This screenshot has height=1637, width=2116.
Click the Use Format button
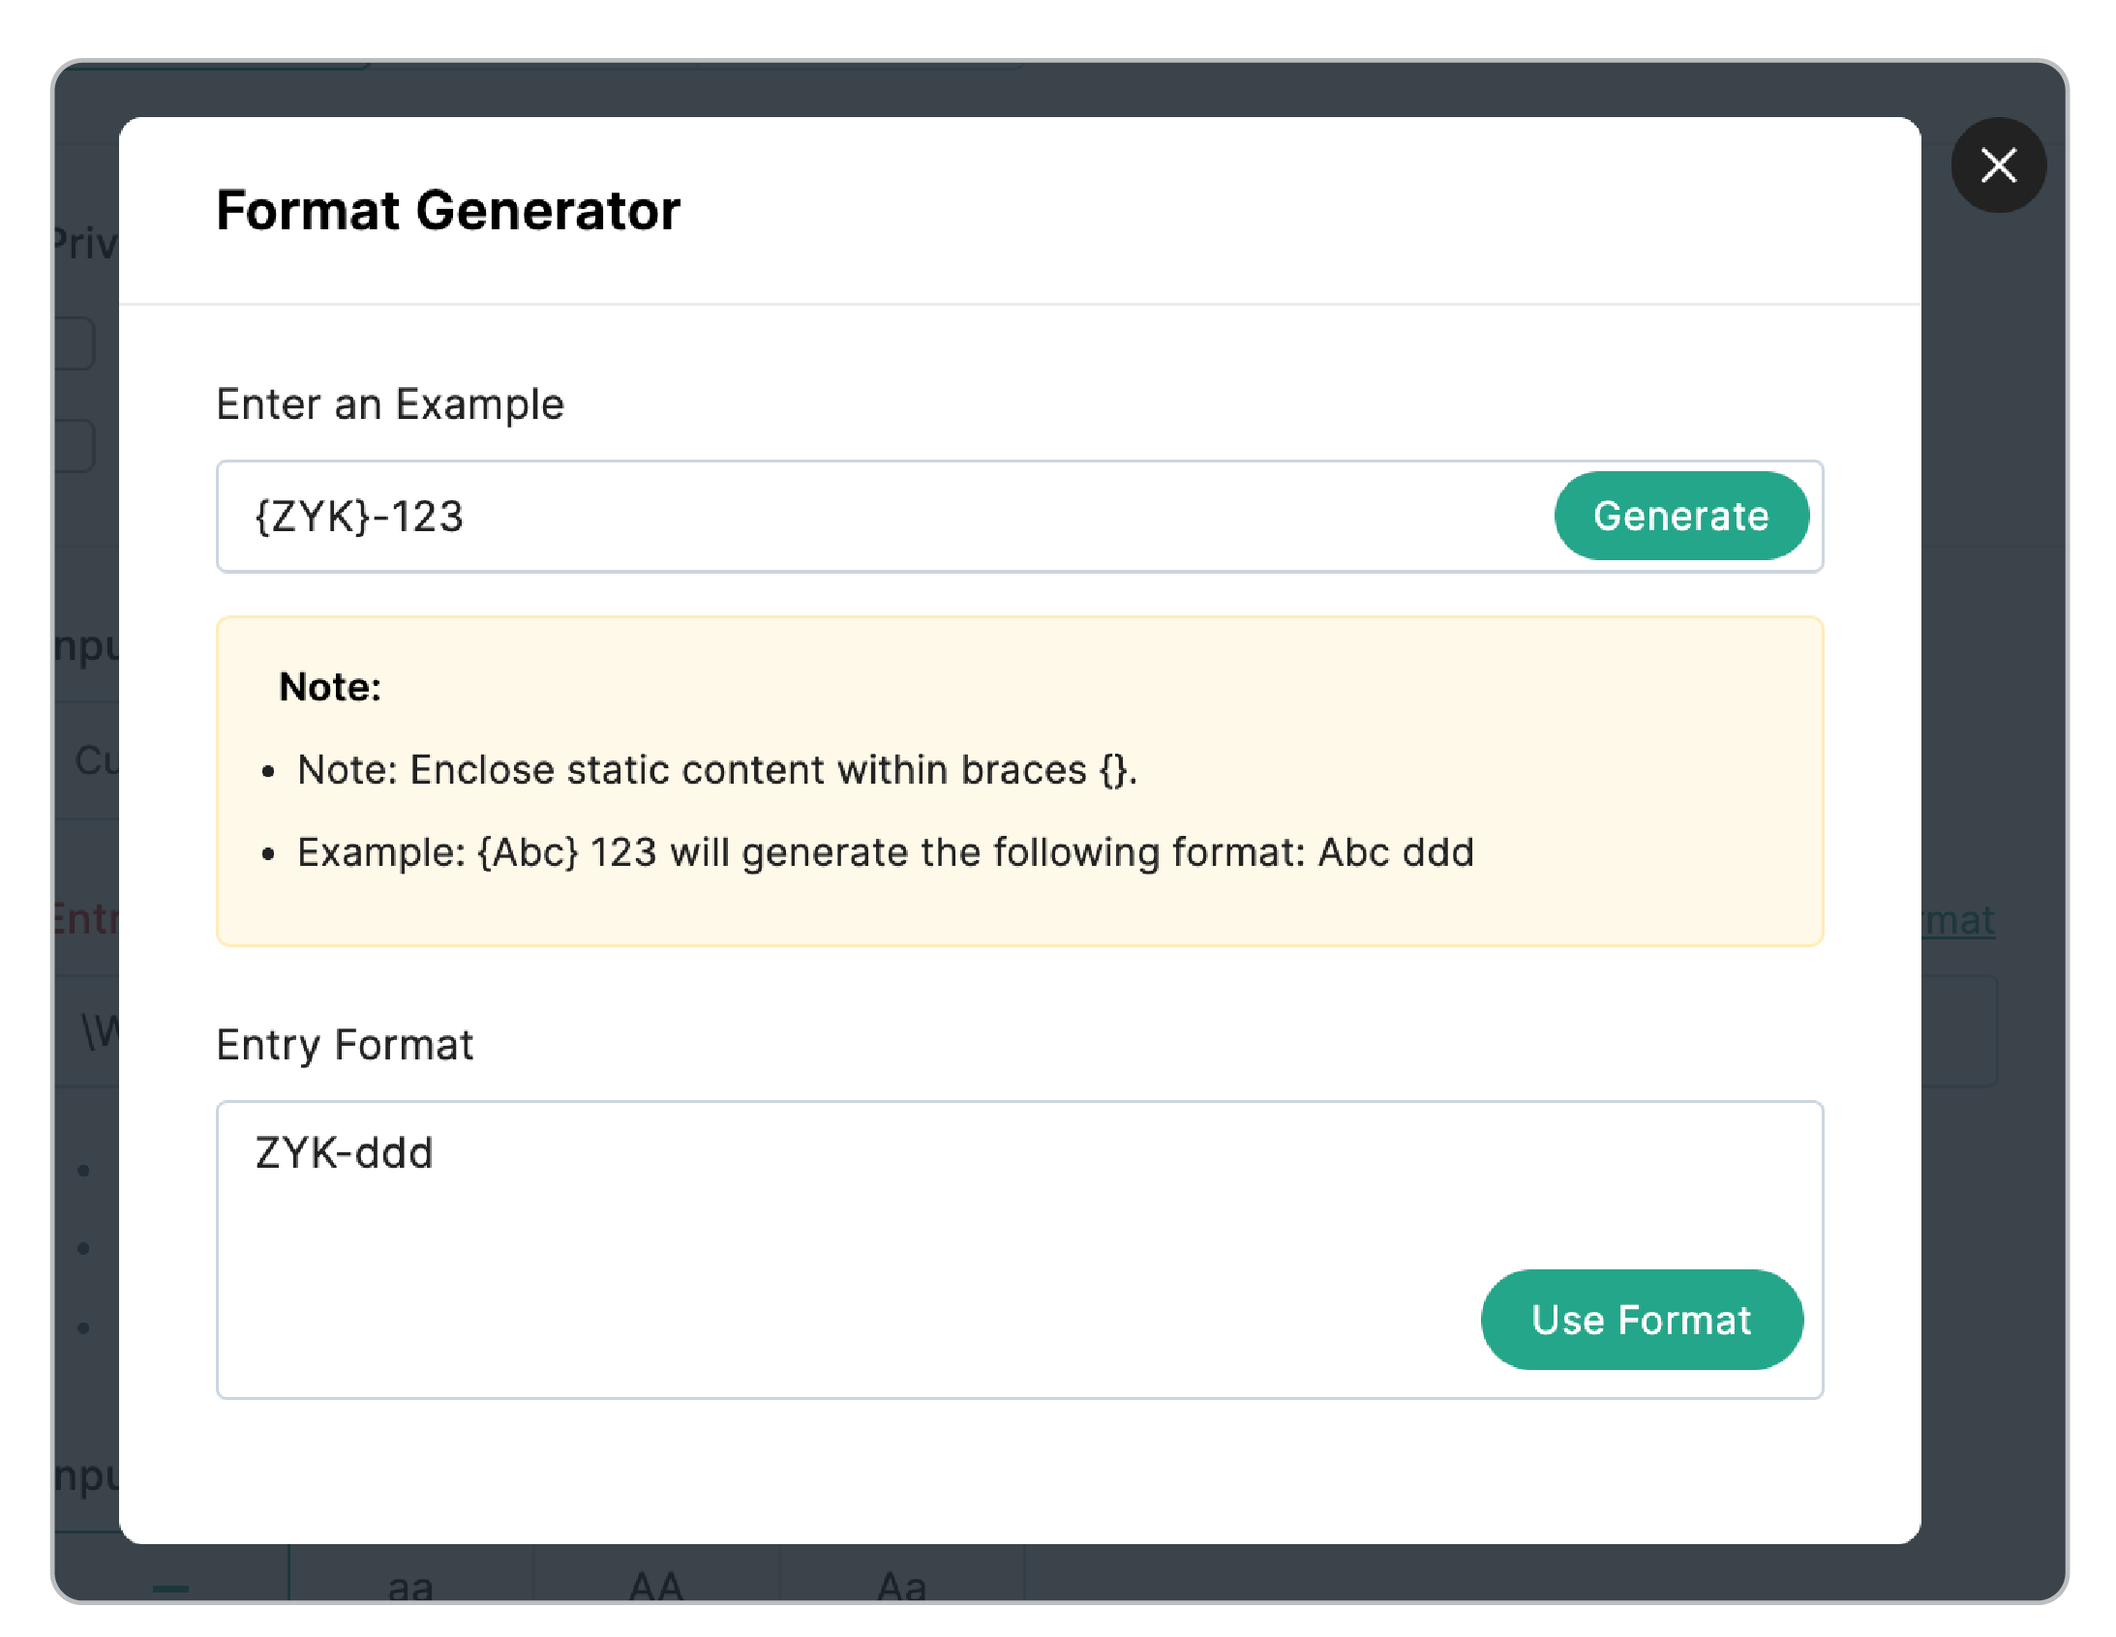pyautogui.click(x=1642, y=1320)
